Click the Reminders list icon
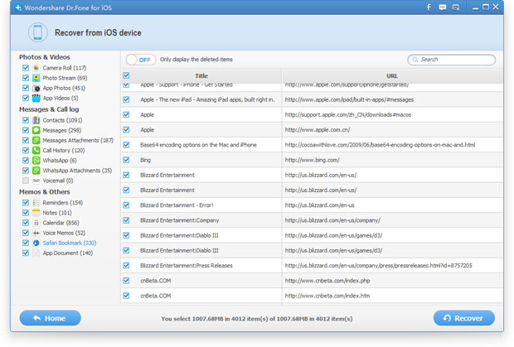 click(36, 203)
